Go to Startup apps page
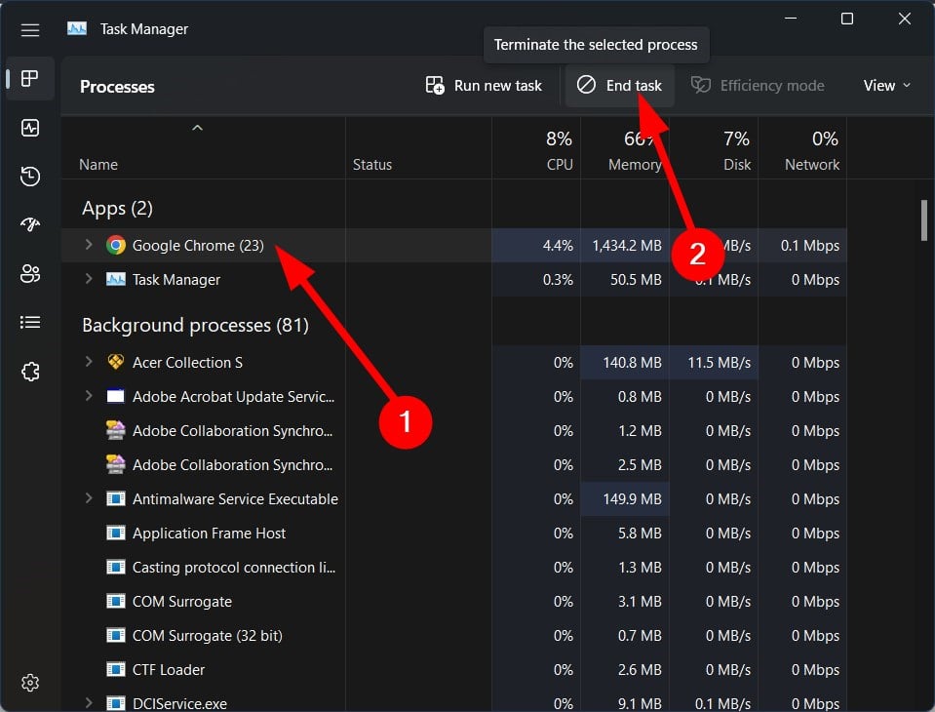Image resolution: width=935 pixels, height=712 pixels. tap(30, 225)
